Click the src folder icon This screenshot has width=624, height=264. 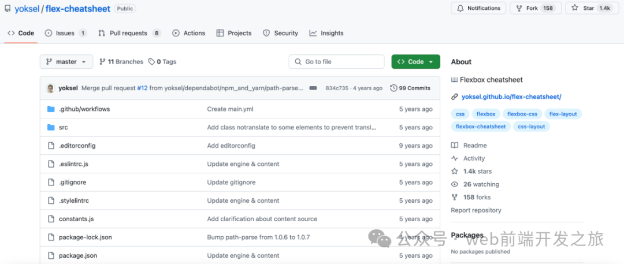(51, 127)
